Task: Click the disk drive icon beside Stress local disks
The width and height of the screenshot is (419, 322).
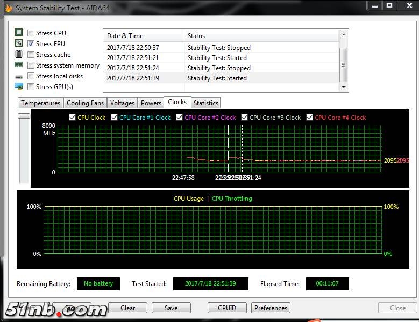Action: 19,77
